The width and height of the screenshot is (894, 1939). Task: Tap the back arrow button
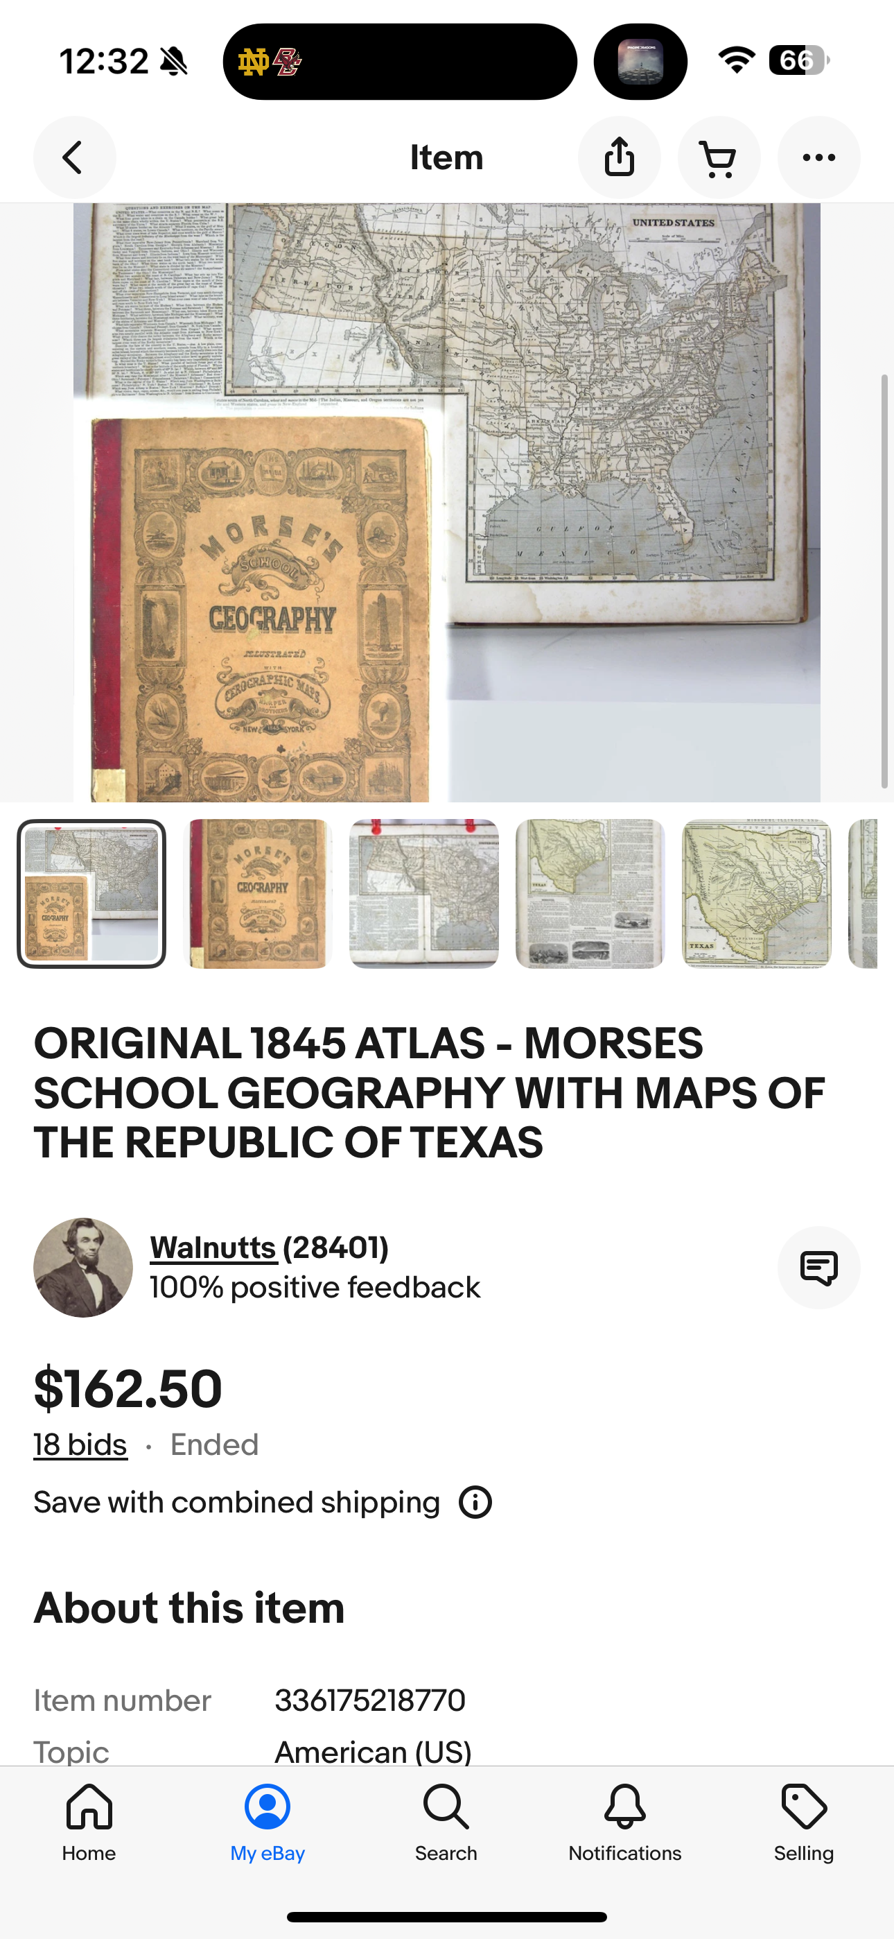coord(75,157)
